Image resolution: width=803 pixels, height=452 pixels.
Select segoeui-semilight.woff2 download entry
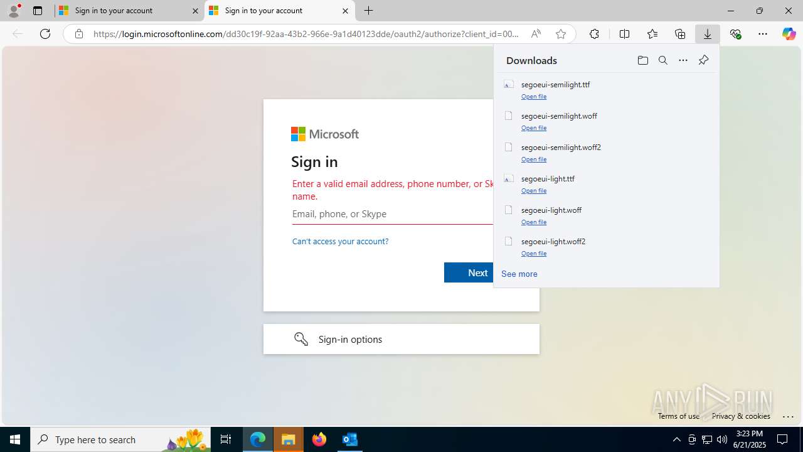tap(606, 153)
